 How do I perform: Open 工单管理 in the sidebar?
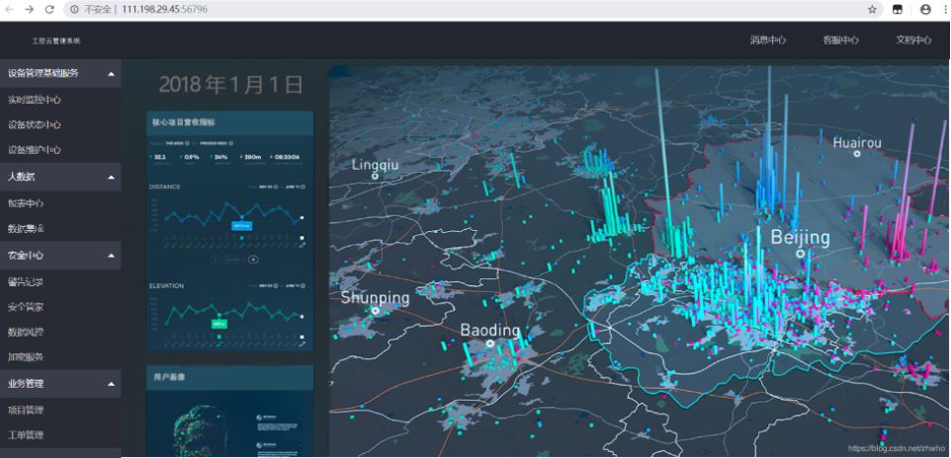[26, 435]
